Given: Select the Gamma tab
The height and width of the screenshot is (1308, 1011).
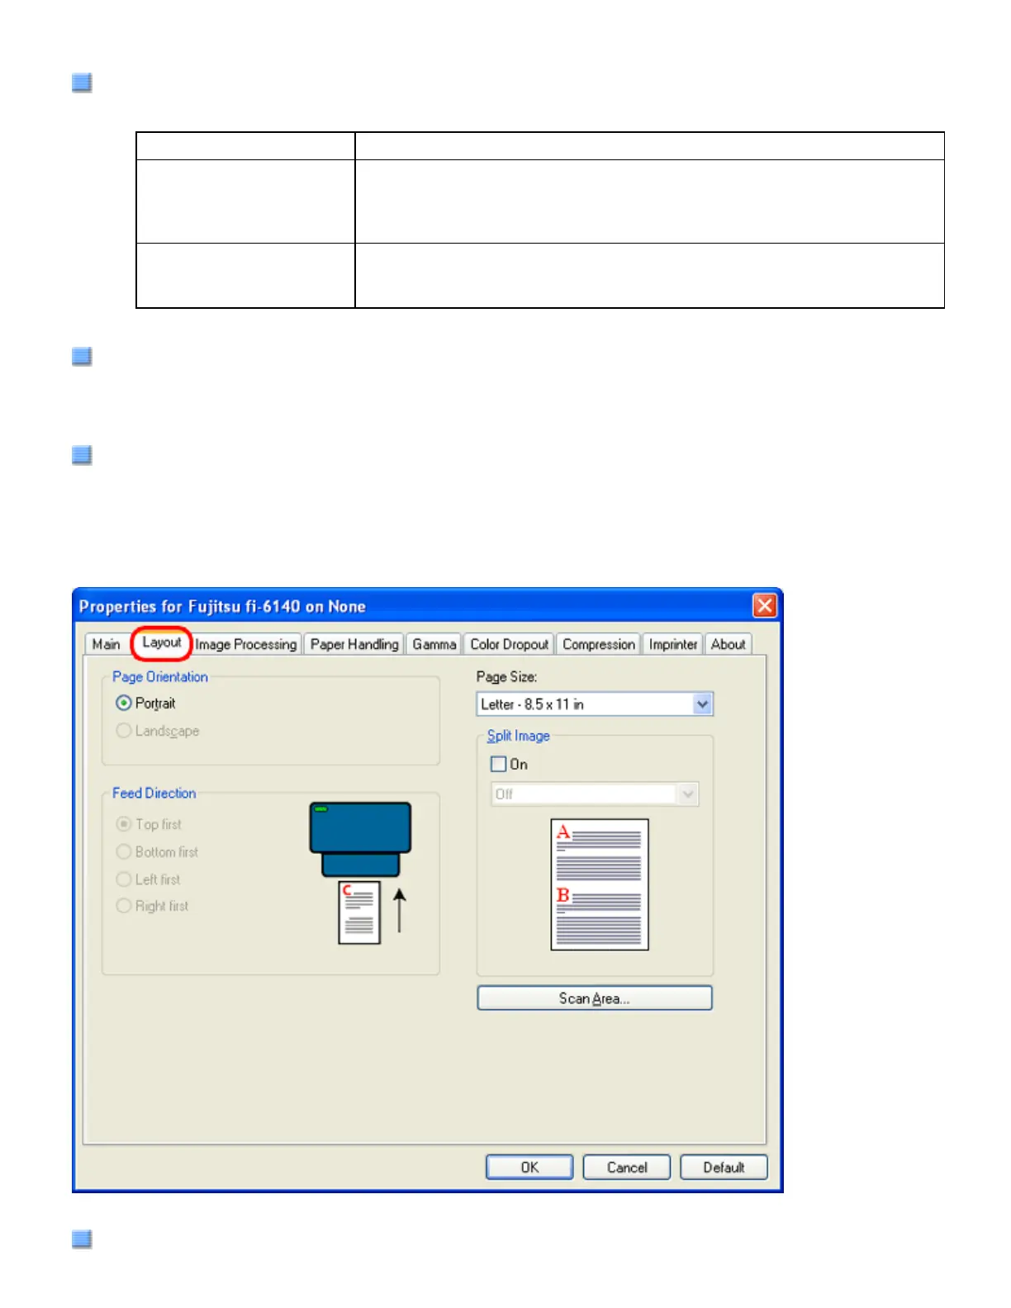Looking at the screenshot, I should tap(434, 644).
